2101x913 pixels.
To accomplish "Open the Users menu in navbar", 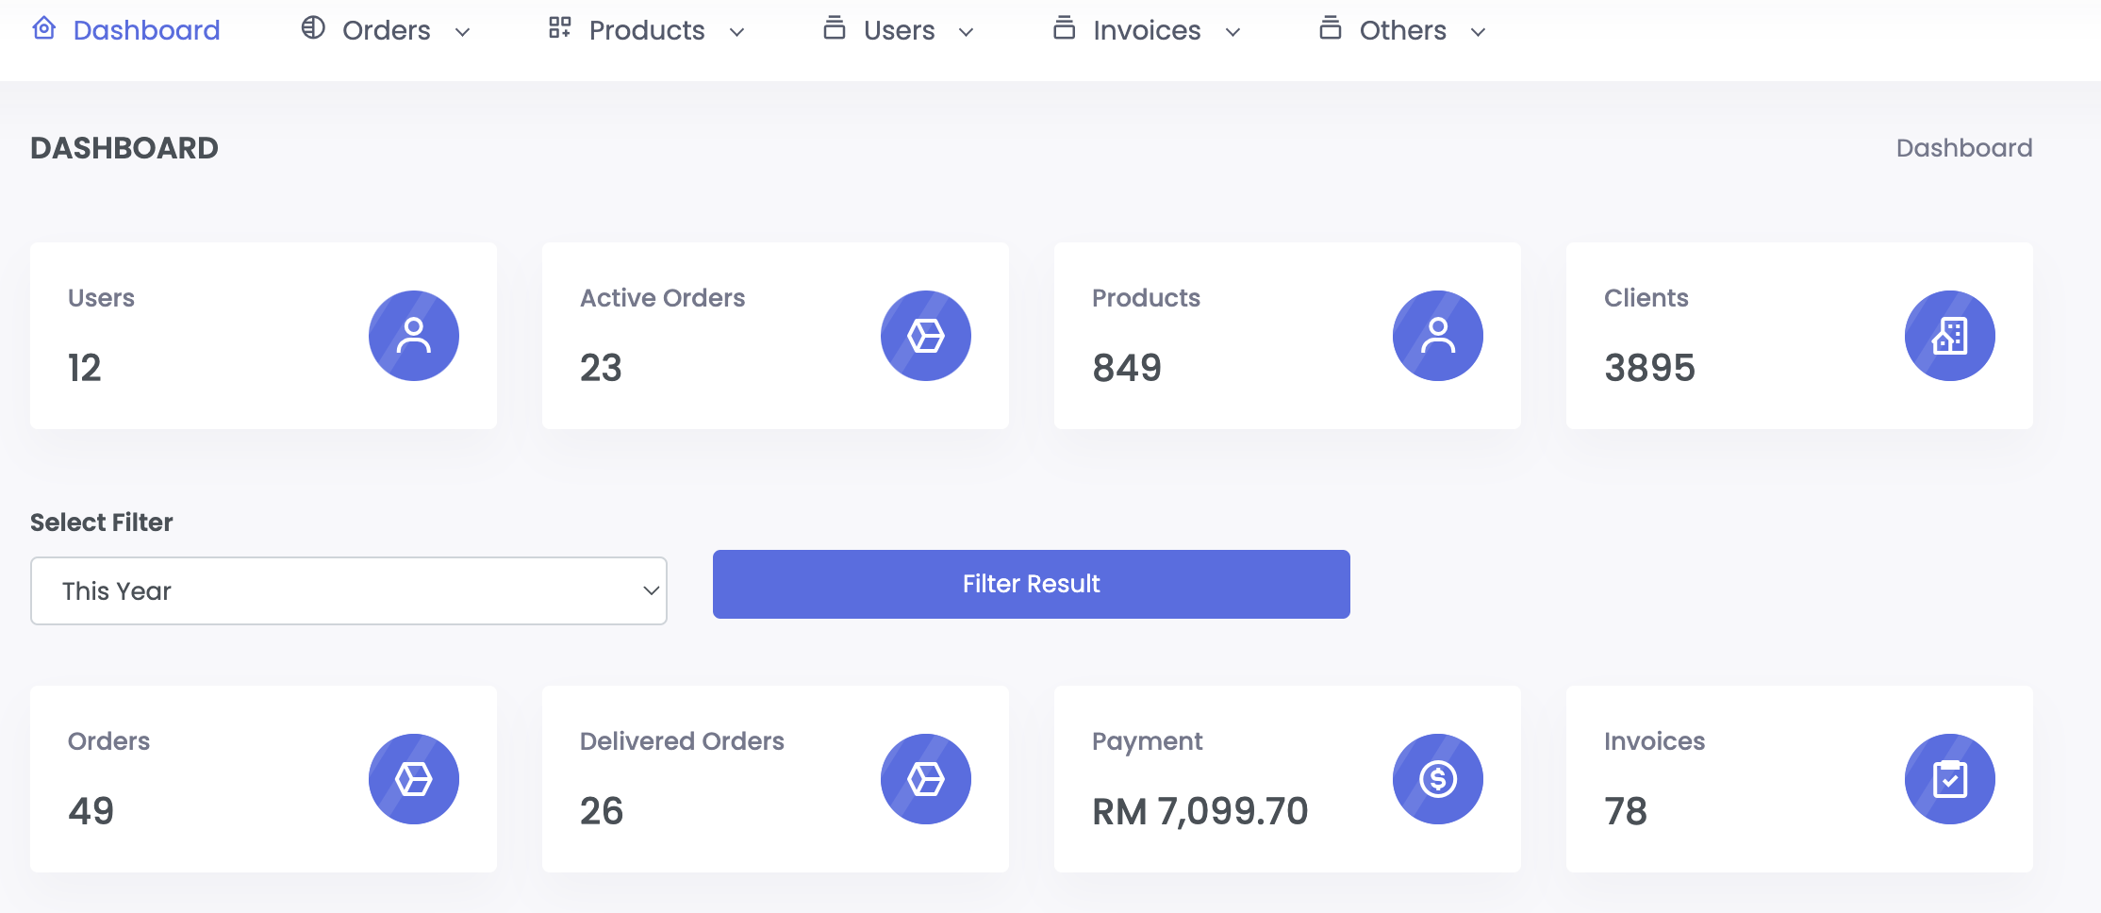I will click(x=899, y=31).
